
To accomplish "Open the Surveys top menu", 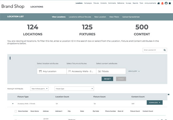I will tap(129, 3).
